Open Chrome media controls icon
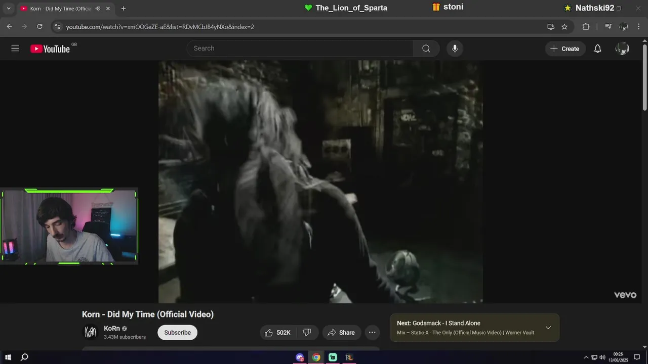 609,27
